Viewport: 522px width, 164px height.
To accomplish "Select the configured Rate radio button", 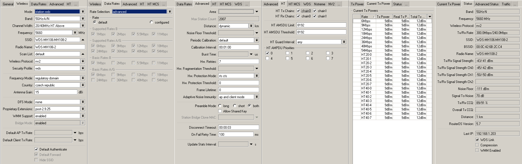I will pos(151,22).
